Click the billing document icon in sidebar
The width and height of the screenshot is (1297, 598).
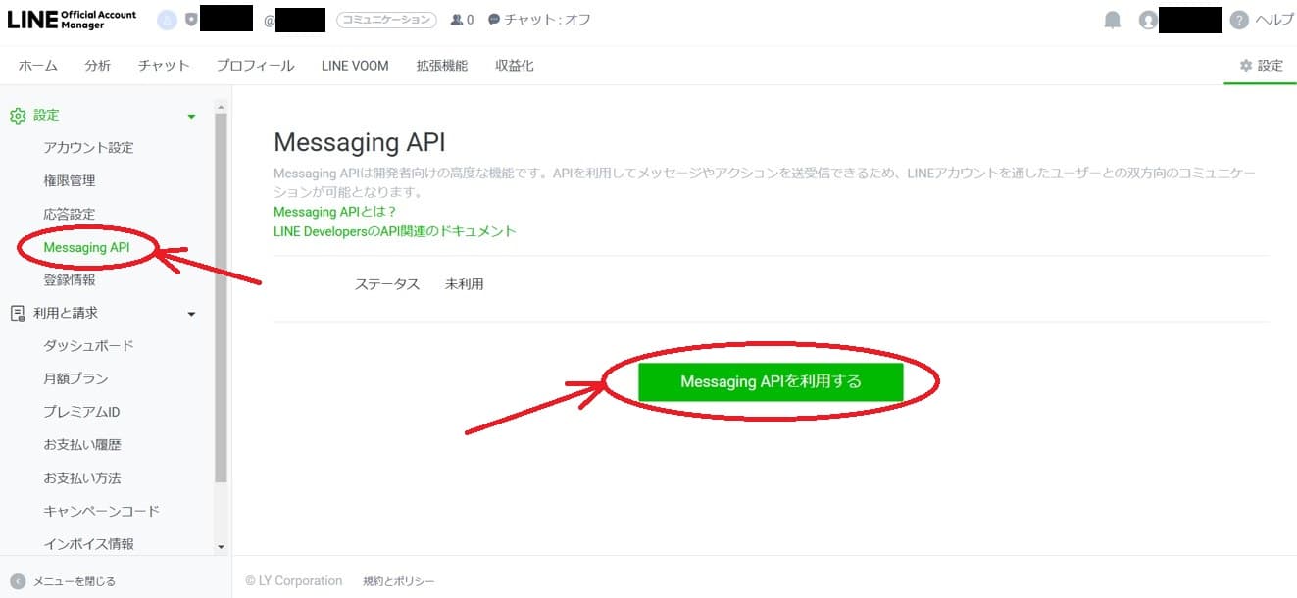[x=17, y=313]
